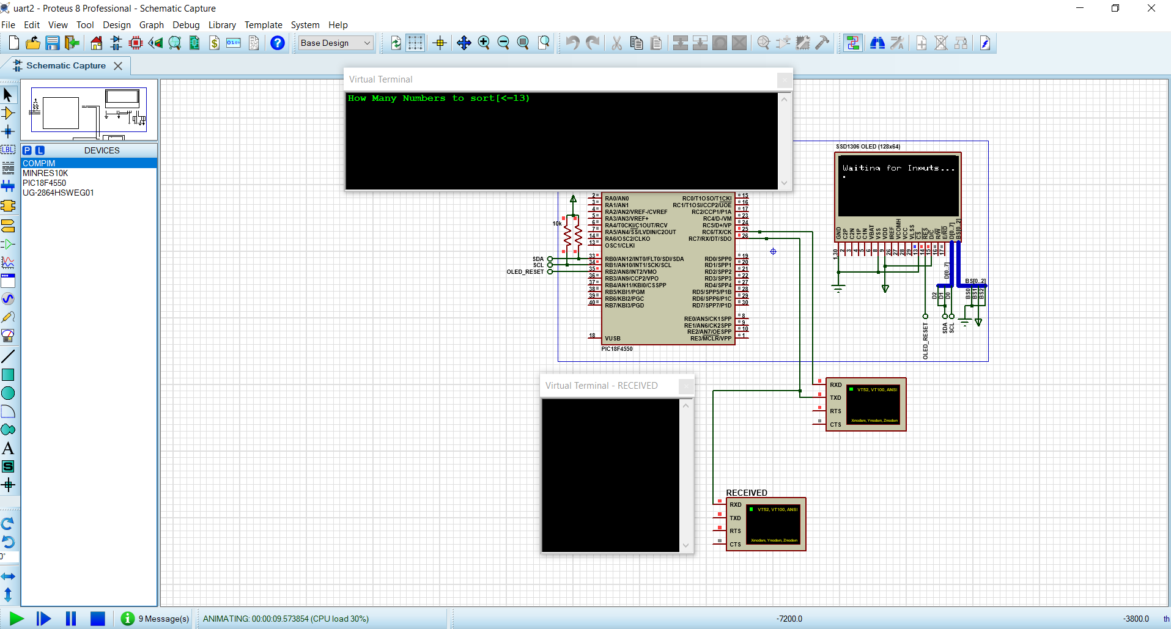Open the File menu
Image resolution: width=1171 pixels, height=629 pixels.
[x=9, y=25]
